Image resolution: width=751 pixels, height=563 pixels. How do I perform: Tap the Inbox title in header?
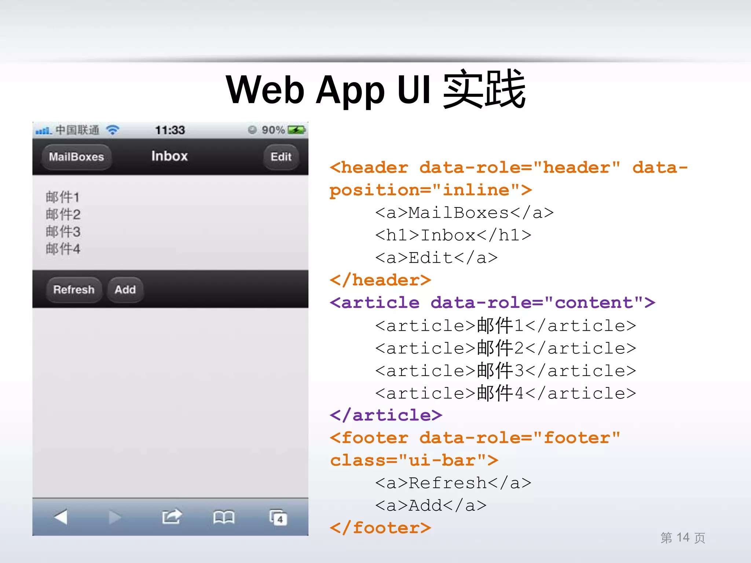(x=169, y=156)
